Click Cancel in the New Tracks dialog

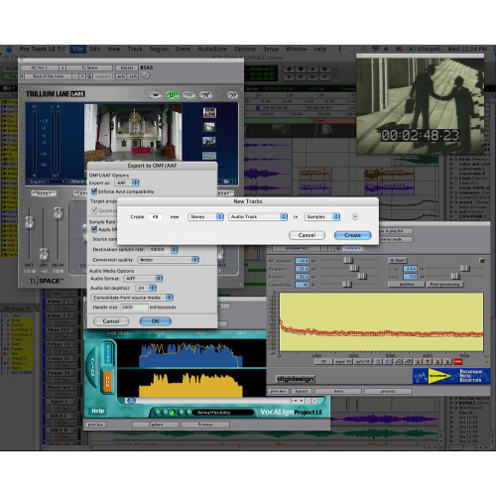click(x=307, y=235)
